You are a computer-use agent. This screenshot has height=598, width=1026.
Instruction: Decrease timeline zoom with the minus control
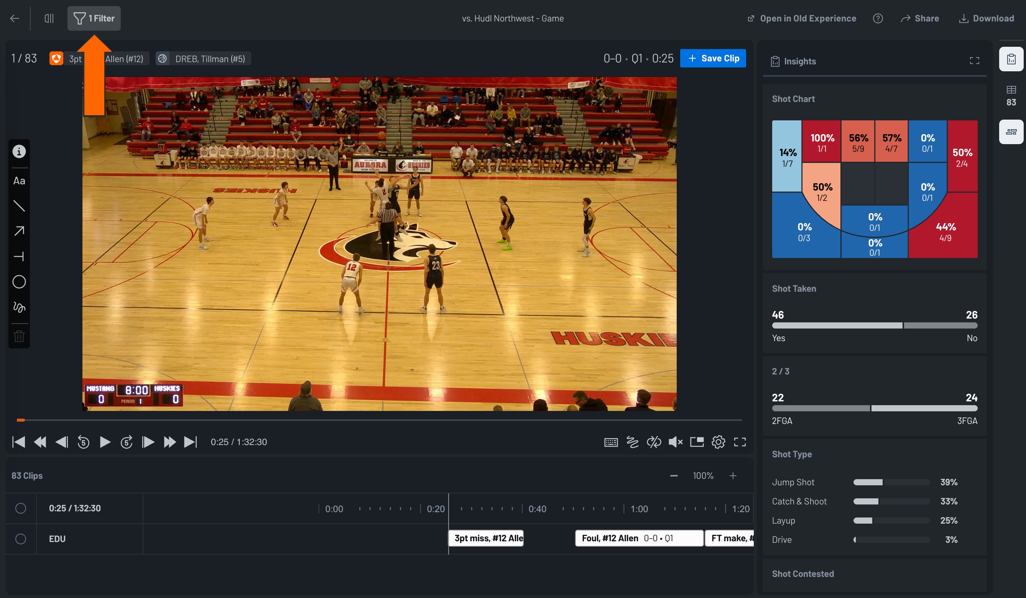tap(673, 475)
